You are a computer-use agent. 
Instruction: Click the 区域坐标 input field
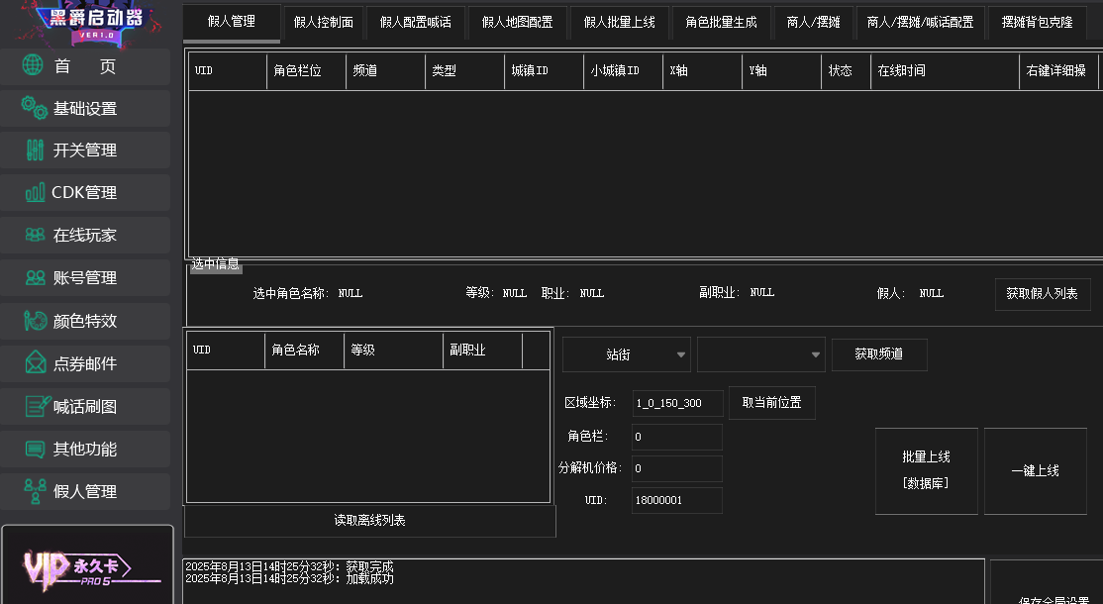point(677,404)
